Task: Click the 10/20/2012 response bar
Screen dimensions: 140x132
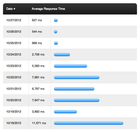Action: (77, 100)
